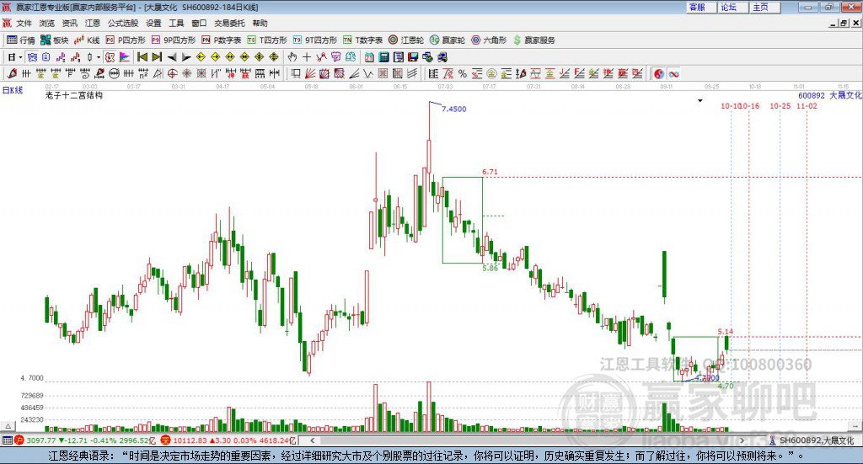Viewport: 863px width, 464px height.
Task: Open the calendar date icon
Action: 369,57
